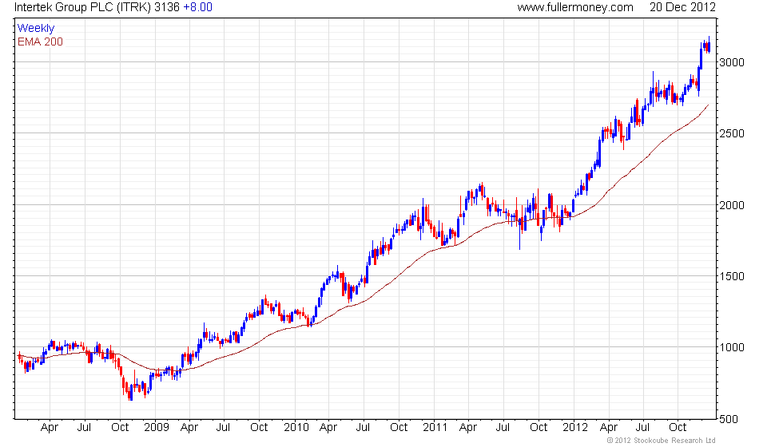Image resolution: width=783 pixels, height=447 pixels.
Task: Click the date 20 Dec 2012
Action: tap(682, 7)
